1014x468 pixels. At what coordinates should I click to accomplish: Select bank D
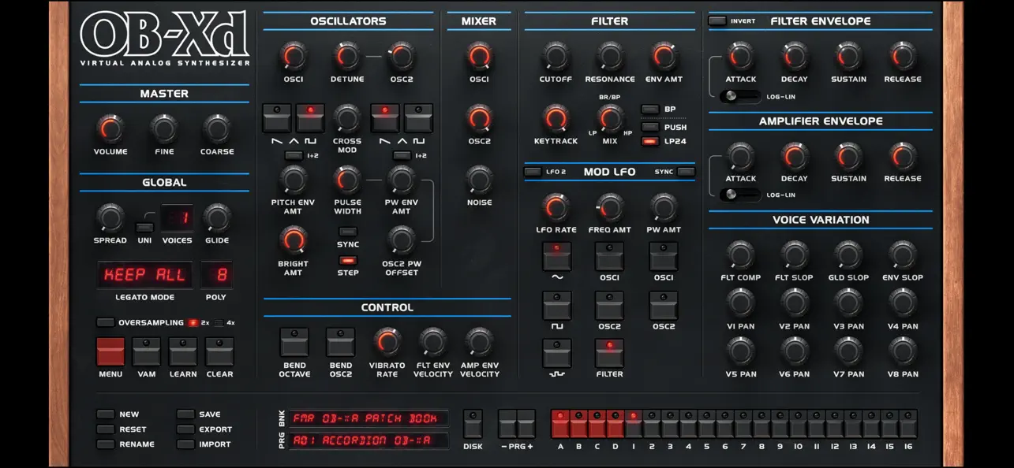click(x=616, y=423)
